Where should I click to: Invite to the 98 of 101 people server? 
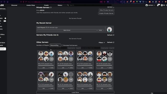pos(52,68)
